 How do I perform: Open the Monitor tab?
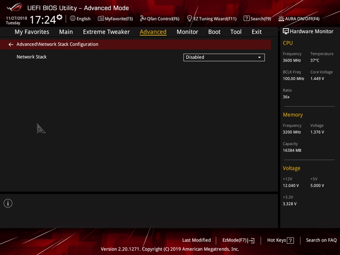[187, 32]
